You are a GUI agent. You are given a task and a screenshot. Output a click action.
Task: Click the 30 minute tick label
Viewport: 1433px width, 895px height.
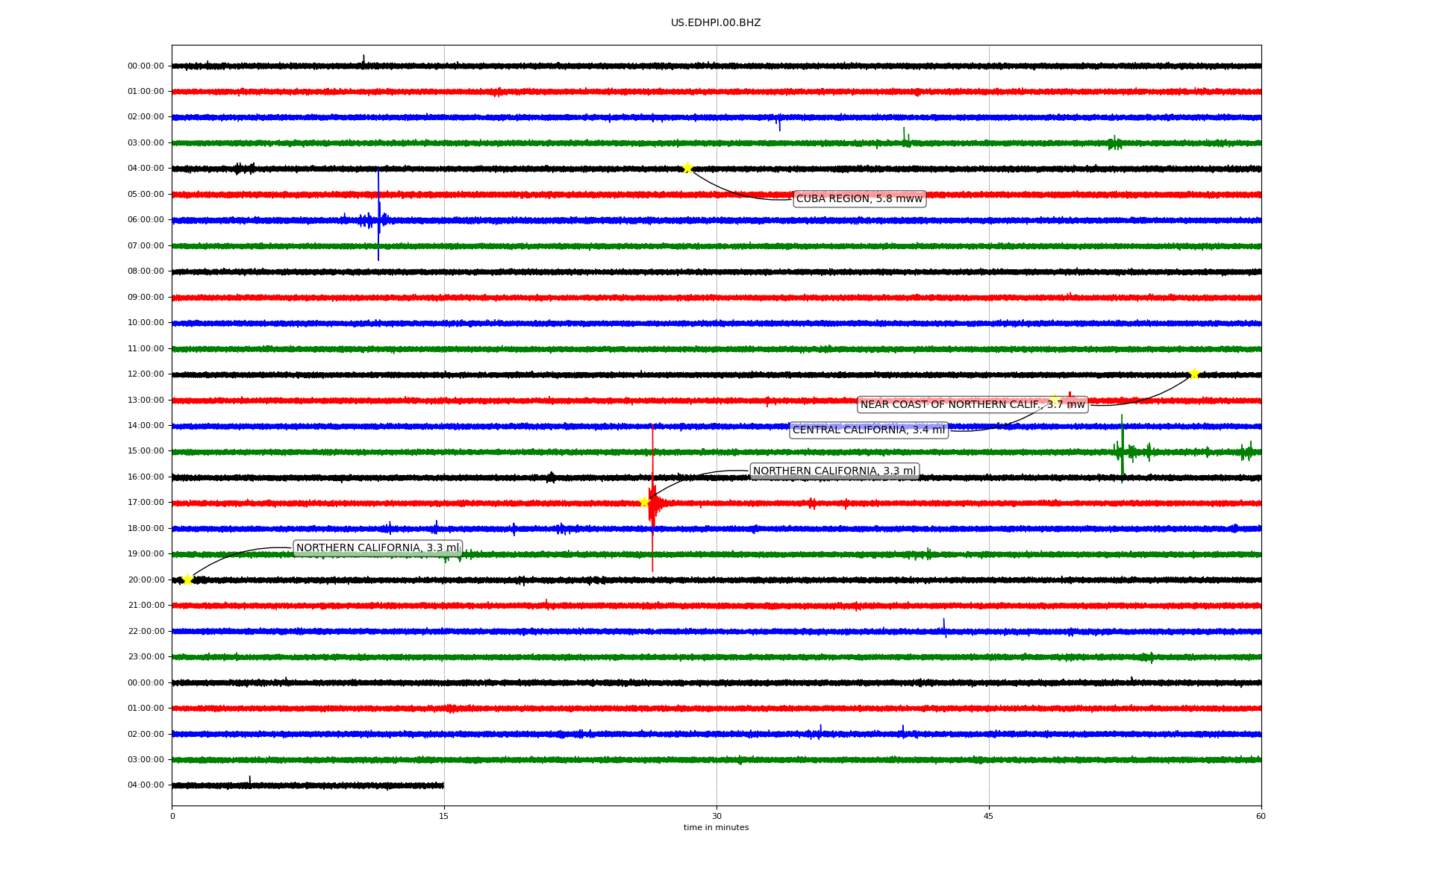tap(716, 816)
